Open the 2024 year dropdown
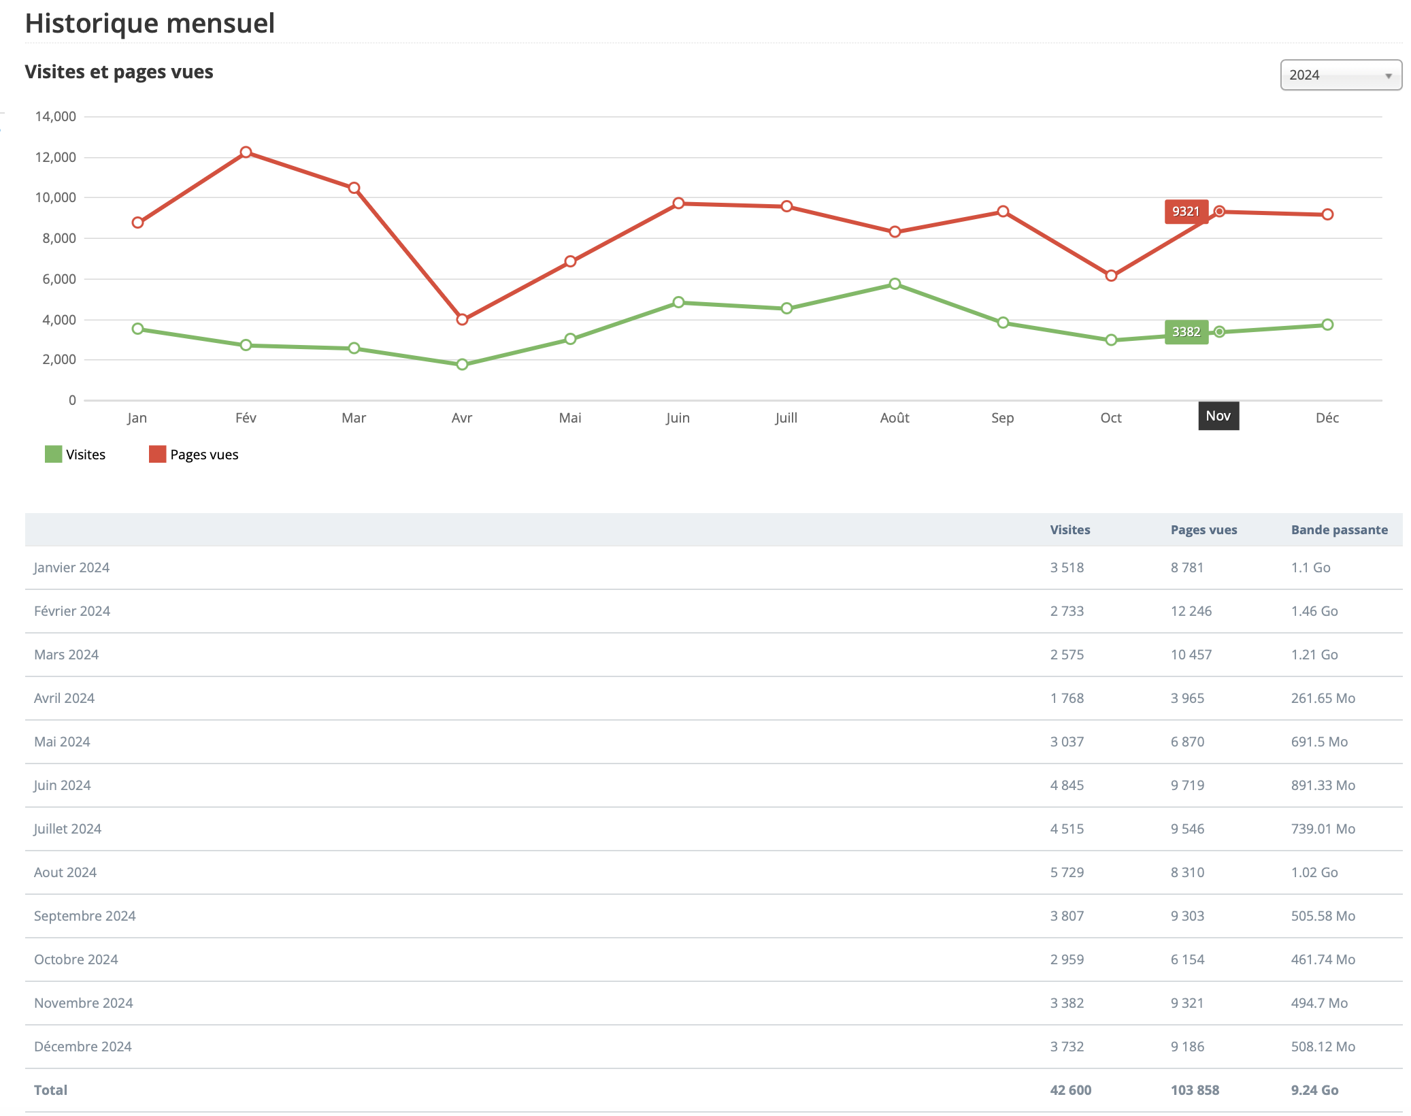Image resolution: width=1411 pixels, height=1116 pixels. click(x=1340, y=75)
